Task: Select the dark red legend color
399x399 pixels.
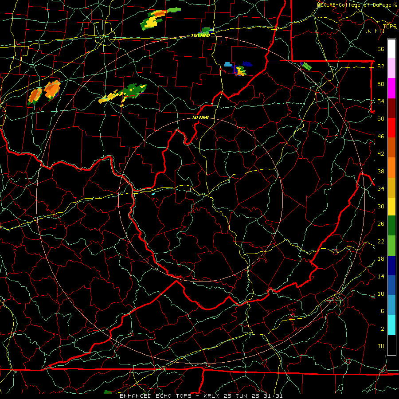Action: pyautogui.click(x=391, y=108)
